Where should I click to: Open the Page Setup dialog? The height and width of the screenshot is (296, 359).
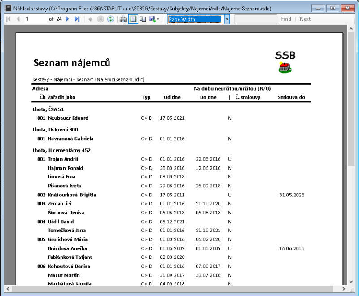tap(143, 19)
